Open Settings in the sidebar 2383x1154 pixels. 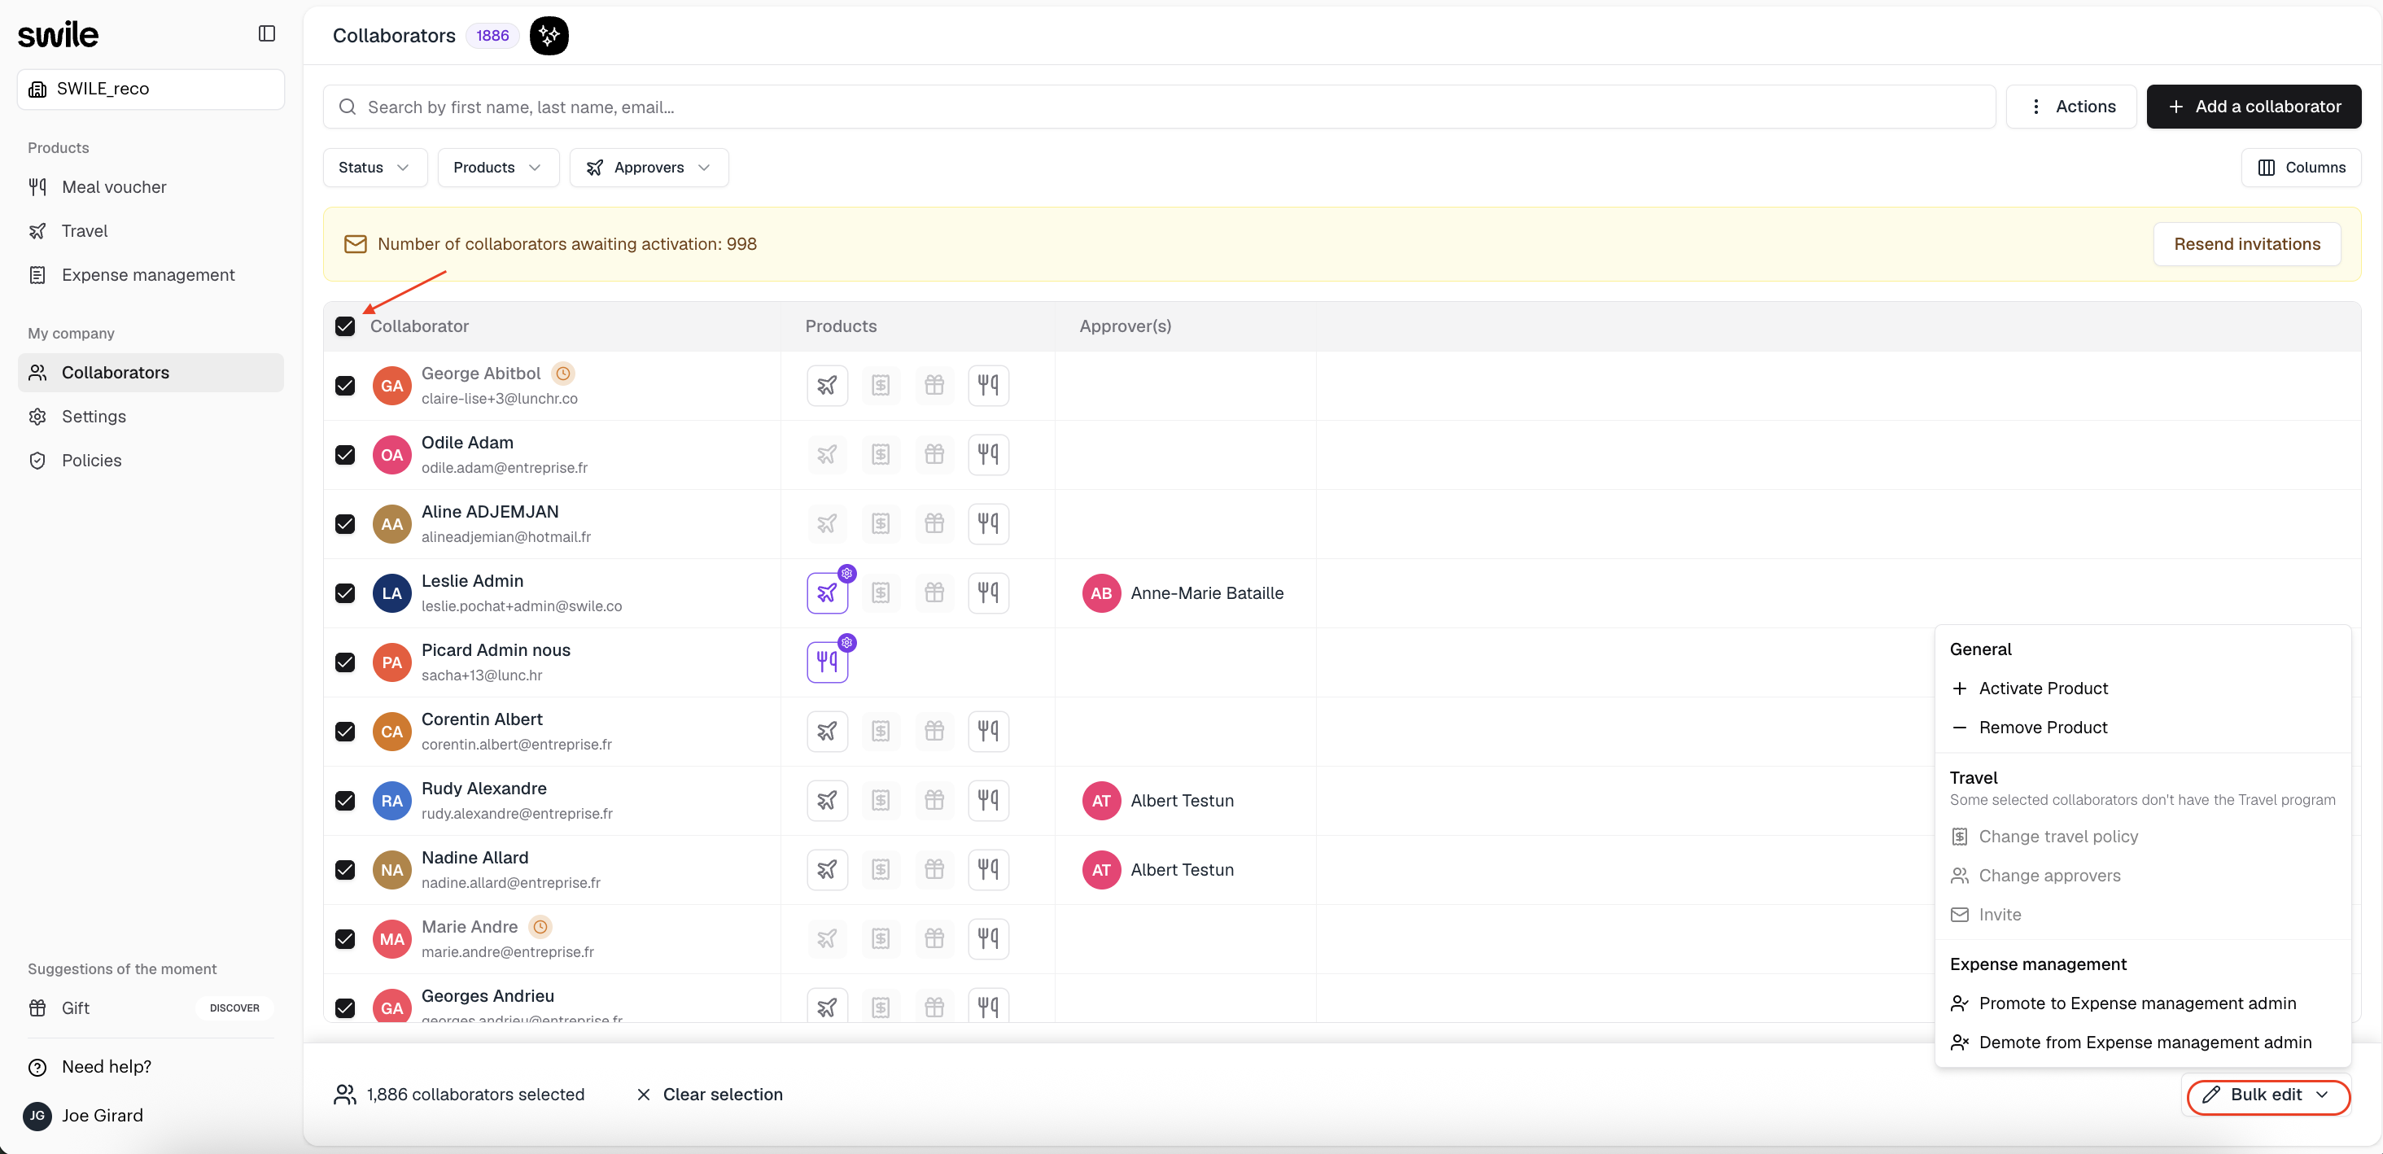[x=151, y=416]
